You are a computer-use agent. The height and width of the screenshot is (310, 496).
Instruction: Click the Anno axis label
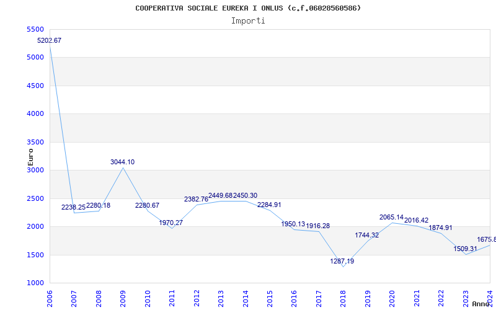click(481, 304)
